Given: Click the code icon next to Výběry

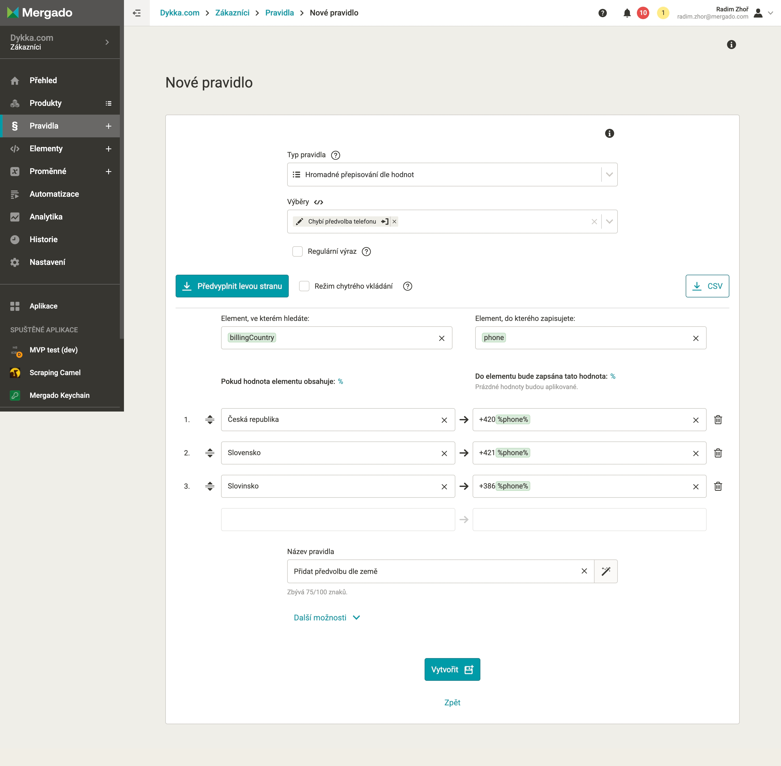Looking at the screenshot, I should (318, 202).
